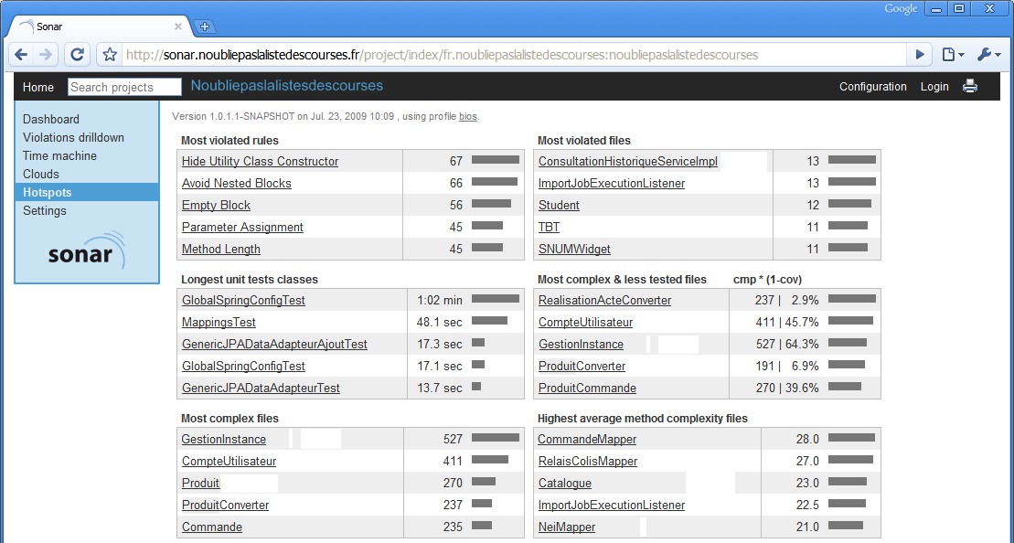Screen dimensions: 1014x543
Task: Click the Go arrow beside address bar
Action: (920, 55)
